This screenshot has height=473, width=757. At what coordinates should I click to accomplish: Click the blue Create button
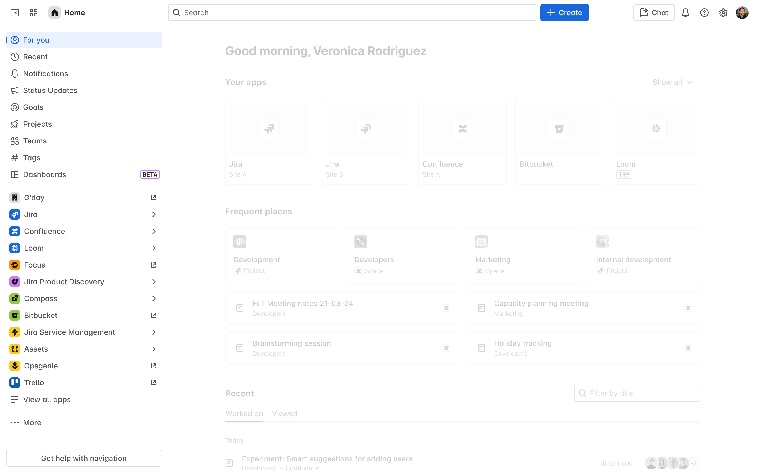564,13
